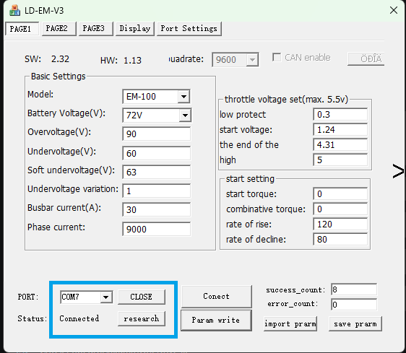Go to the PAGE3 tab

95,29
